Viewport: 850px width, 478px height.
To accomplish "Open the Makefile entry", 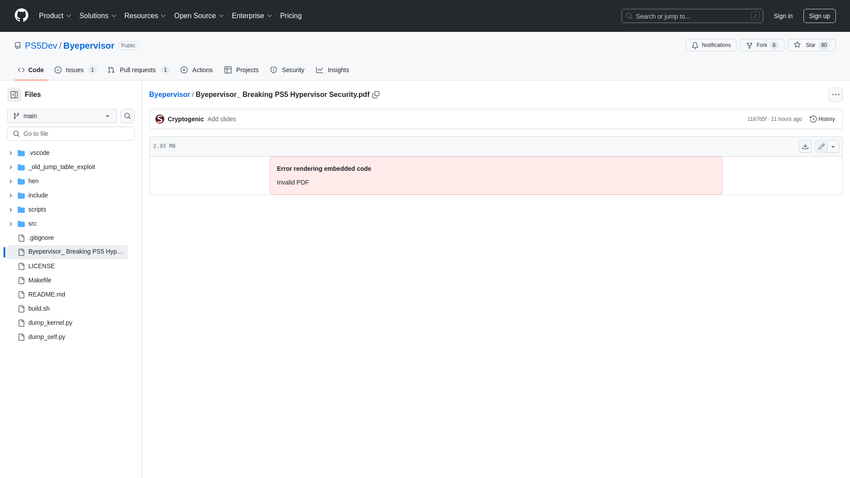I will 40,280.
